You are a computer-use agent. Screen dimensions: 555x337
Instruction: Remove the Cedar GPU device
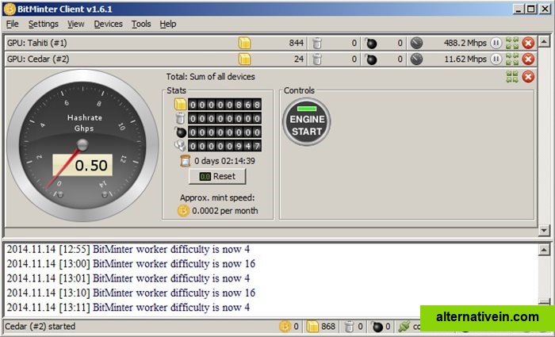[x=528, y=59]
